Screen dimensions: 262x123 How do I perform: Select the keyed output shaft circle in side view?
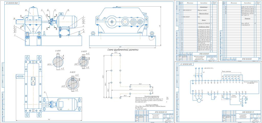click(x=113, y=21)
